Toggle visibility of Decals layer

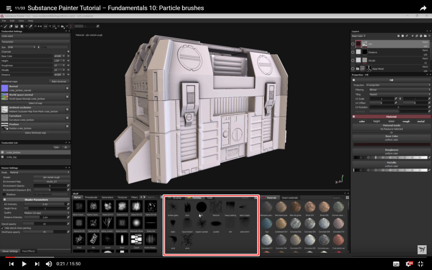353,60
